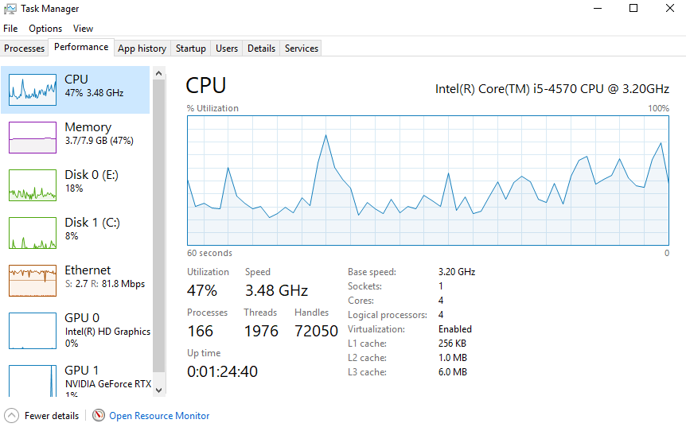686x435 pixels.
Task: Open Resource Monitor link
Action: (159, 416)
